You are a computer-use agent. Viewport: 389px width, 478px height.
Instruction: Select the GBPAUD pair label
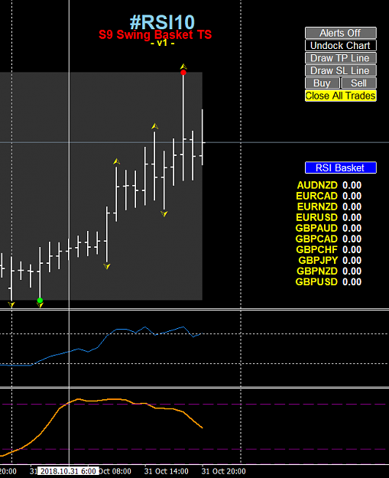pyautogui.click(x=316, y=228)
